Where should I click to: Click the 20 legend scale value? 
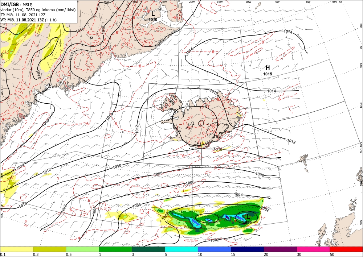coord(266,254)
